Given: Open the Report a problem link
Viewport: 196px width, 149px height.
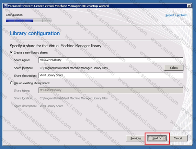Looking at the screenshot, I should (x=176, y=15).
